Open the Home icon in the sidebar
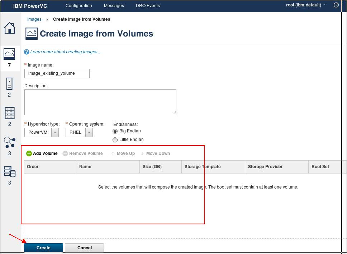Screen dimensions: 347x254 [x=10, y=28]
